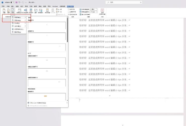Click the Footer (页脚) ribbon icon
The height and width of the screenshot is (126, 186).
point(8,10)
